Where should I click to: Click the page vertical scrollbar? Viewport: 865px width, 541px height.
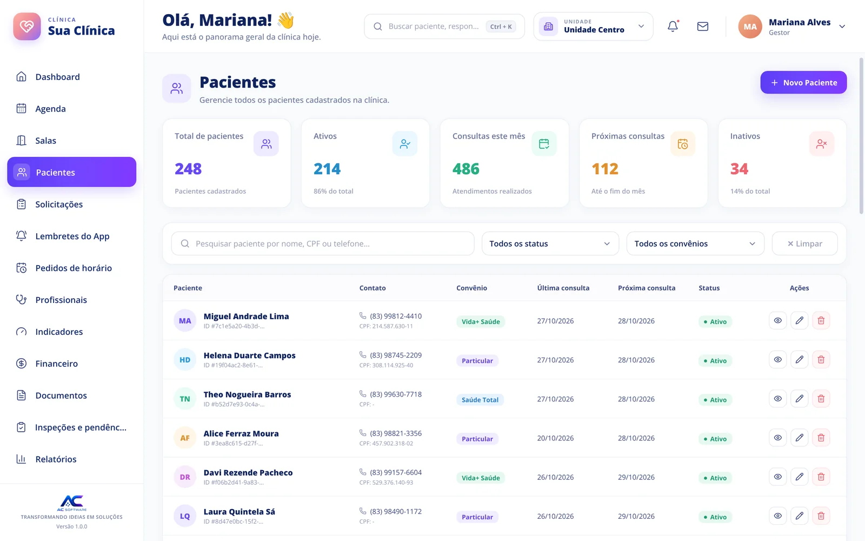coord(861,136)
